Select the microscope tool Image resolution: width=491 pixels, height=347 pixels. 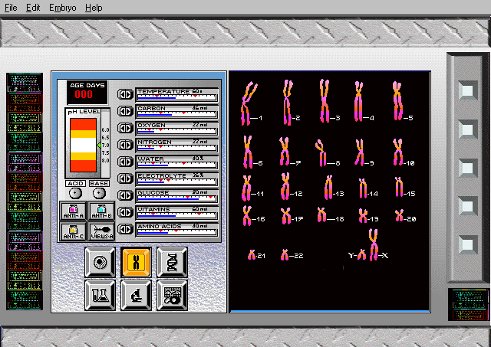137,293
